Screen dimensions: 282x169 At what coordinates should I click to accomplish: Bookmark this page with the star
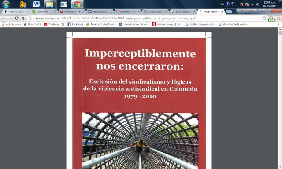pos(264,18)
